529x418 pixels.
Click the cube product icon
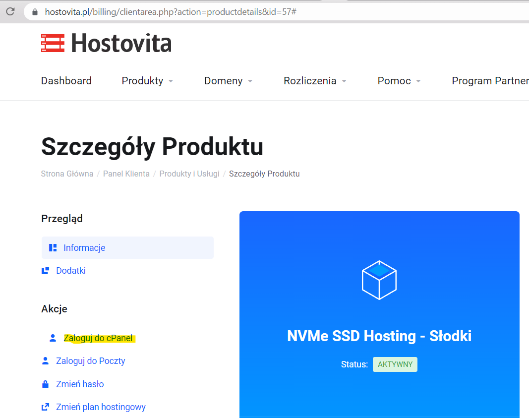click(379, 280)
